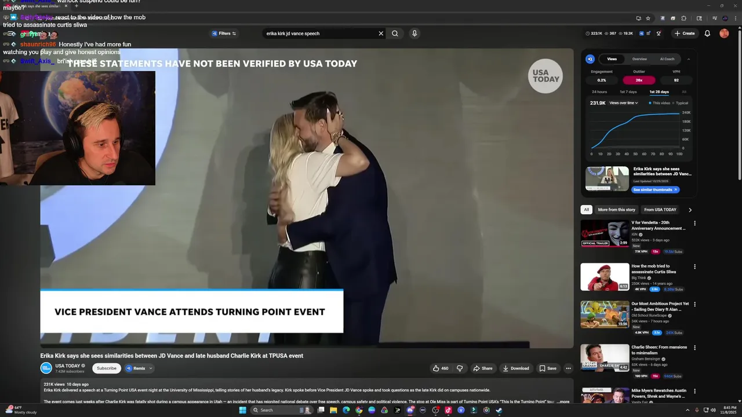Click the 0.2% Engagement value
Viewport: 742px width, 417px height.
click(x=602, y=80)
